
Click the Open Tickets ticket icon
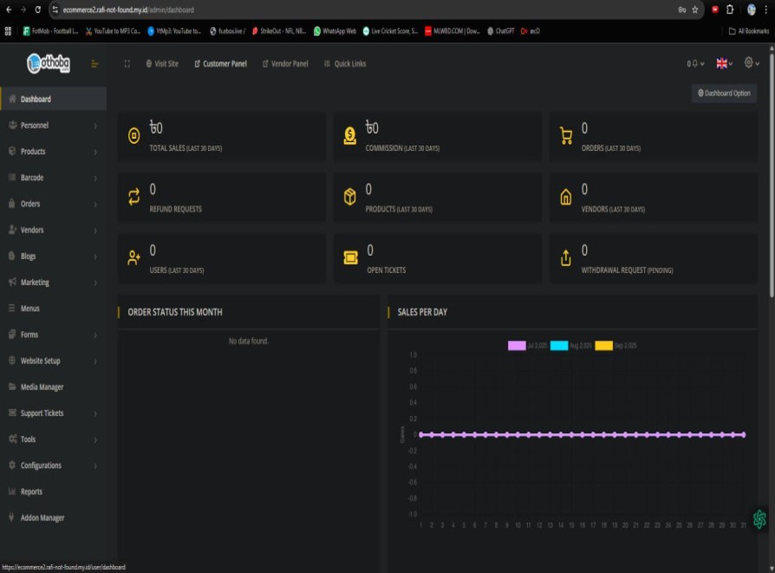(x=350, y=257)
